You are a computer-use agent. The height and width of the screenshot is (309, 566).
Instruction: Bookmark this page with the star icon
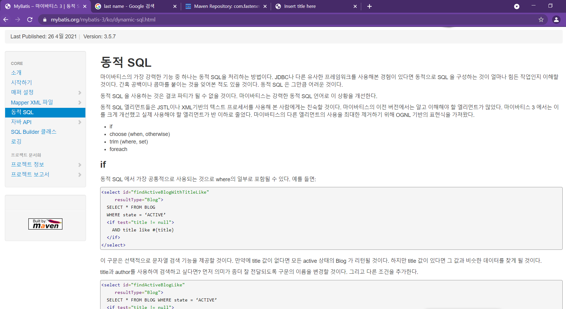[541, 20]
